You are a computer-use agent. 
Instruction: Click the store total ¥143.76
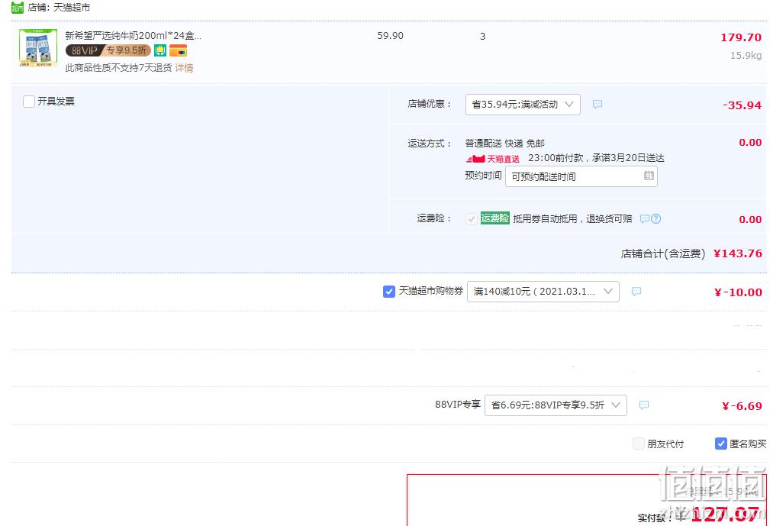tap(737, 253)
